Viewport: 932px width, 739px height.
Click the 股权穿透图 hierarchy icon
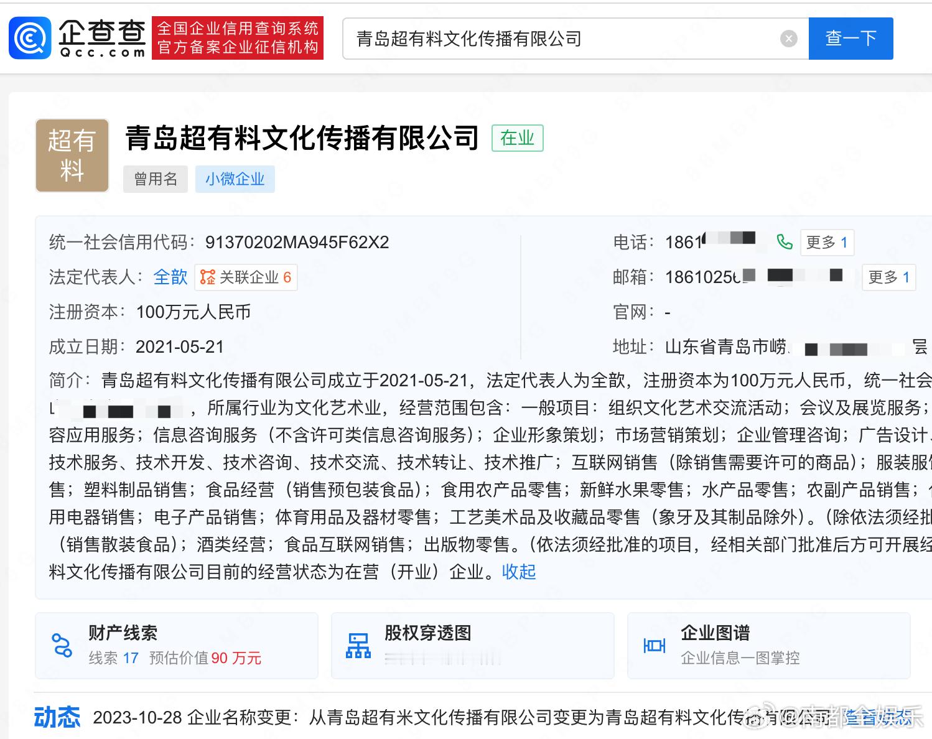pos(358,646)
